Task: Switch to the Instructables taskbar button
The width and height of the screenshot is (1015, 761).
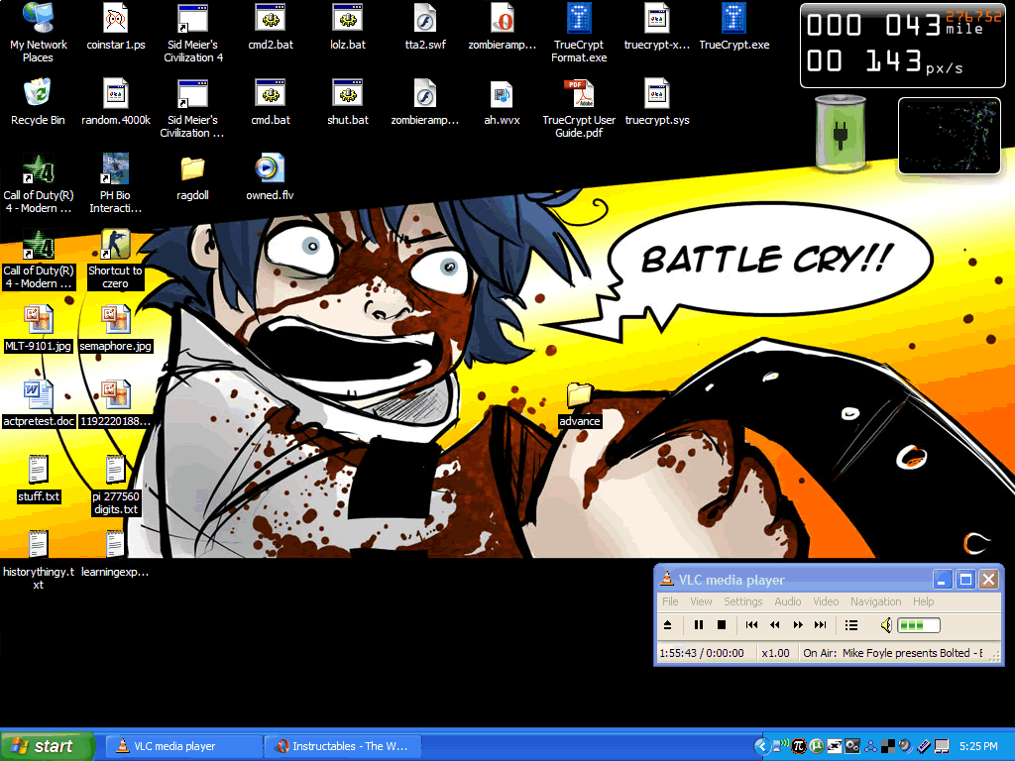Action: coord(343,746)
